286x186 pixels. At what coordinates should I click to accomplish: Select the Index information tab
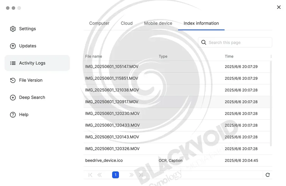(x=201, y=23)
